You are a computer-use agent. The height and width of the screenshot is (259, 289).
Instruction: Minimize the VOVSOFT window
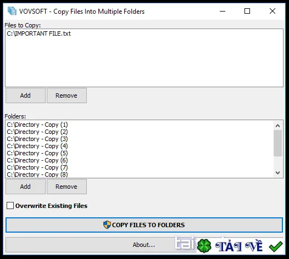click(x=223, y=11)
